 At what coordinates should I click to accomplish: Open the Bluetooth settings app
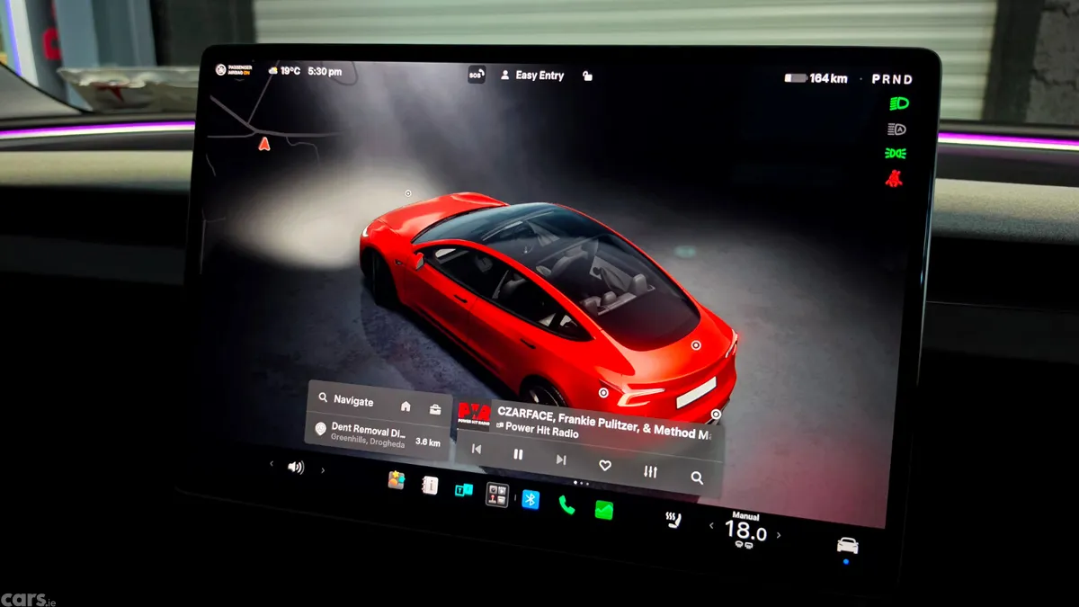[x=531, y=499]
